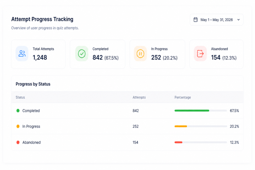
Task: Click the In Progress pause icon
Action: (140, 53)
